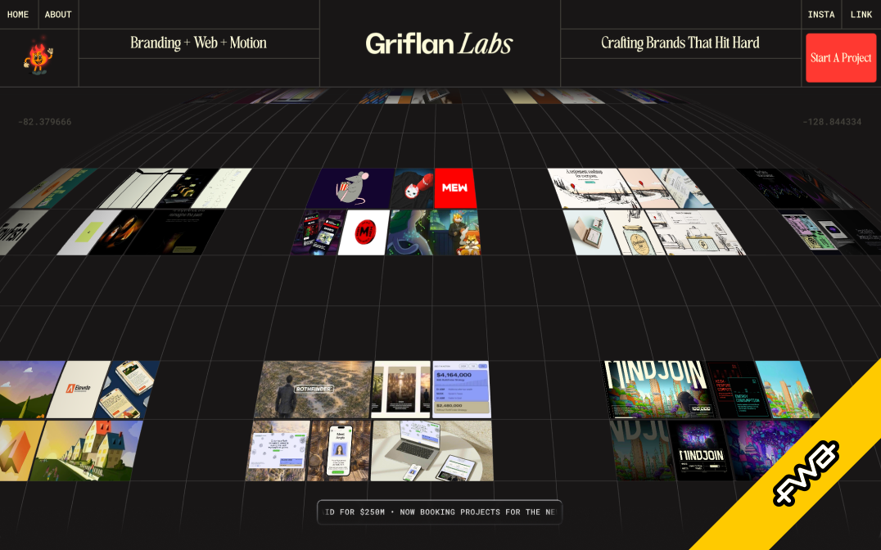Open the ABOUT nav item
This screenshot has width=881, height=550.
pos(58,15)
